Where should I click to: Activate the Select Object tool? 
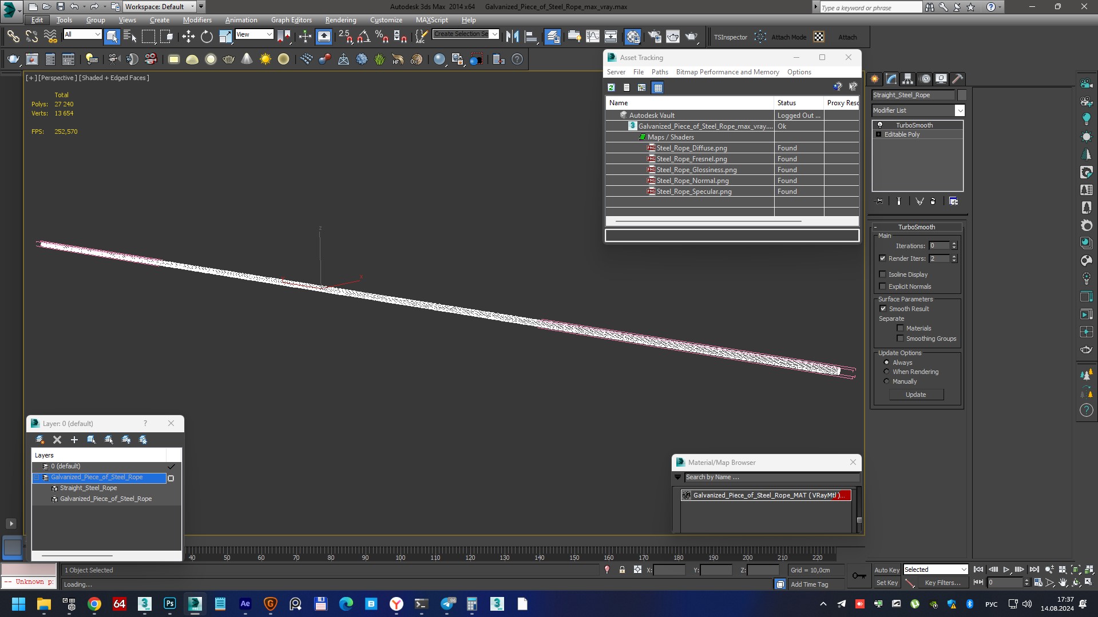click(x=112, y=37)
